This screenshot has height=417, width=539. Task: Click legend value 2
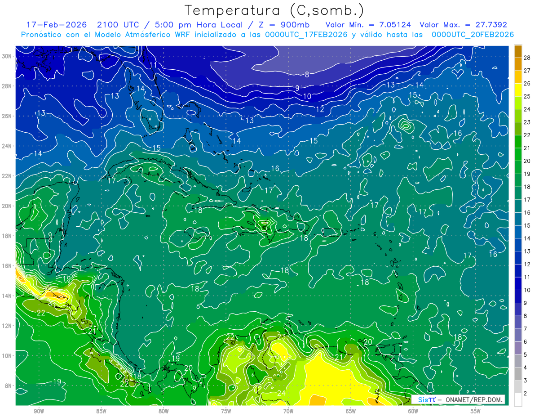(x=525, y=393)
